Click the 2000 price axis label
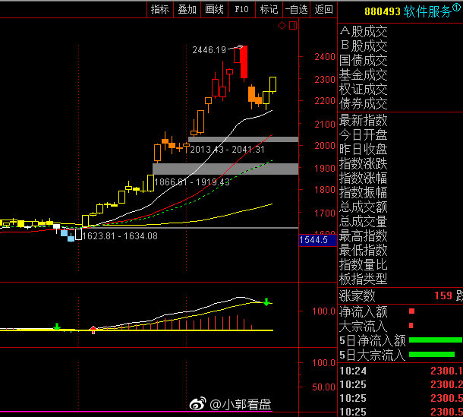Image resolution: width=463 pixels, height=417 pixels. (325, 146)
